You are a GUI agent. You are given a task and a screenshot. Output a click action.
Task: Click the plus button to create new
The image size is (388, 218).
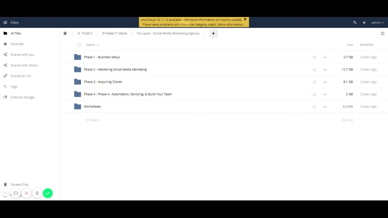click(213, 33)
